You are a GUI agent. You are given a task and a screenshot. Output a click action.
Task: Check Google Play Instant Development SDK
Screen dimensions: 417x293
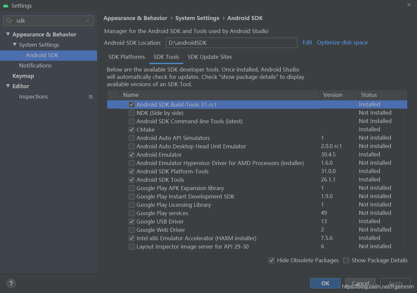click(132, 196)
